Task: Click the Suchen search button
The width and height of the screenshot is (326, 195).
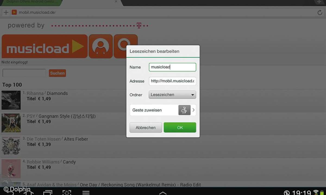Action: pos(57,73)
